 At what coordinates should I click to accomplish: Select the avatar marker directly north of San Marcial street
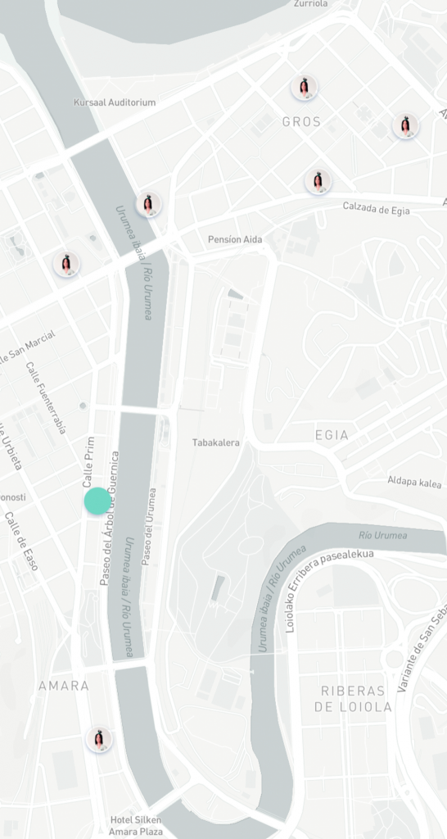point(66,264)
